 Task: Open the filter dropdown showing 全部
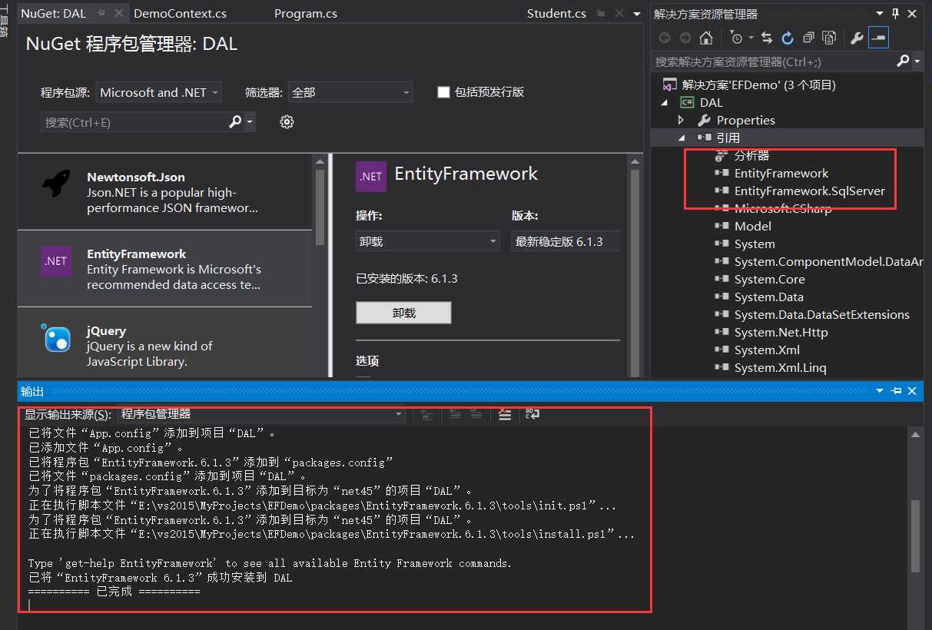(x=350, y=92)
